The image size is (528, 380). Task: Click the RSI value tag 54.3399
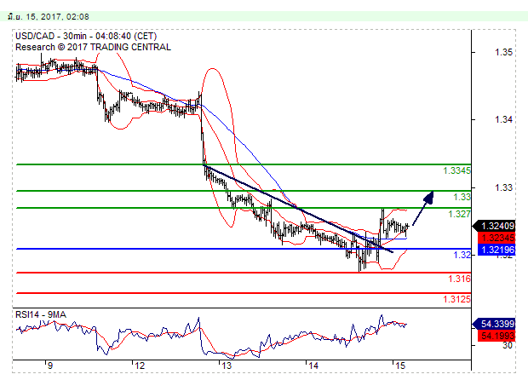click(x=495, y=324)
